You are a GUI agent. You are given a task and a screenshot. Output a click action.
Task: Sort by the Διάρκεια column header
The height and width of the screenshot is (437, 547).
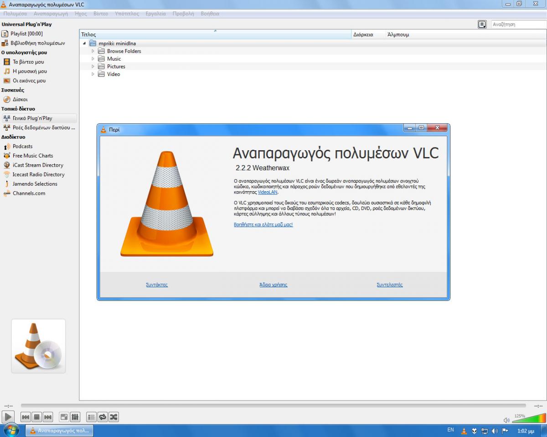coord(368,35)
